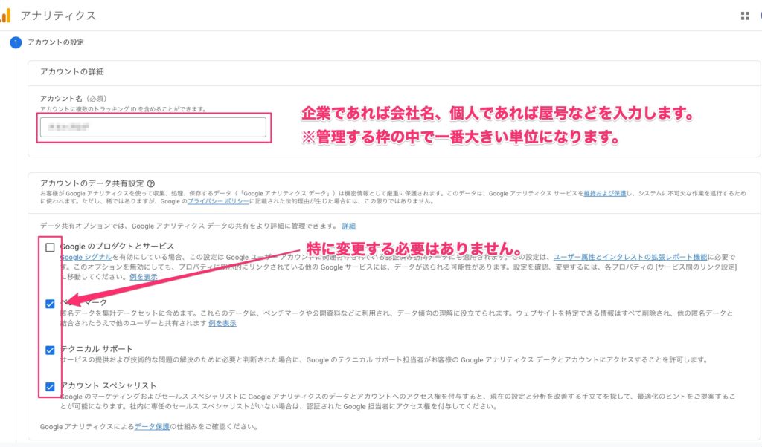Click the アカウント スペシャリスト label

pyautogui.click(x=109, y=385)
